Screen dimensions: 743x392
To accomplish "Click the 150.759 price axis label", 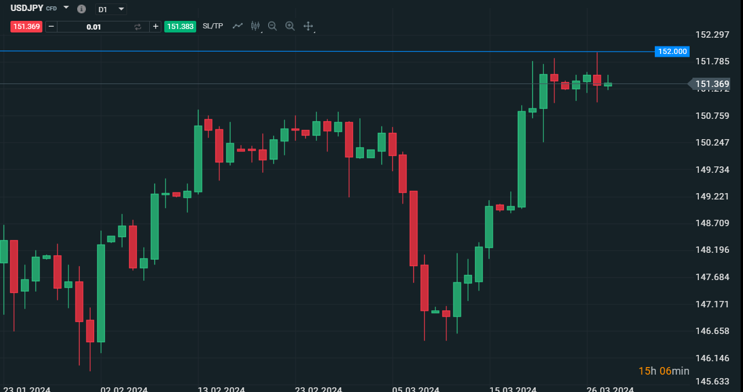I will [712, 116].
